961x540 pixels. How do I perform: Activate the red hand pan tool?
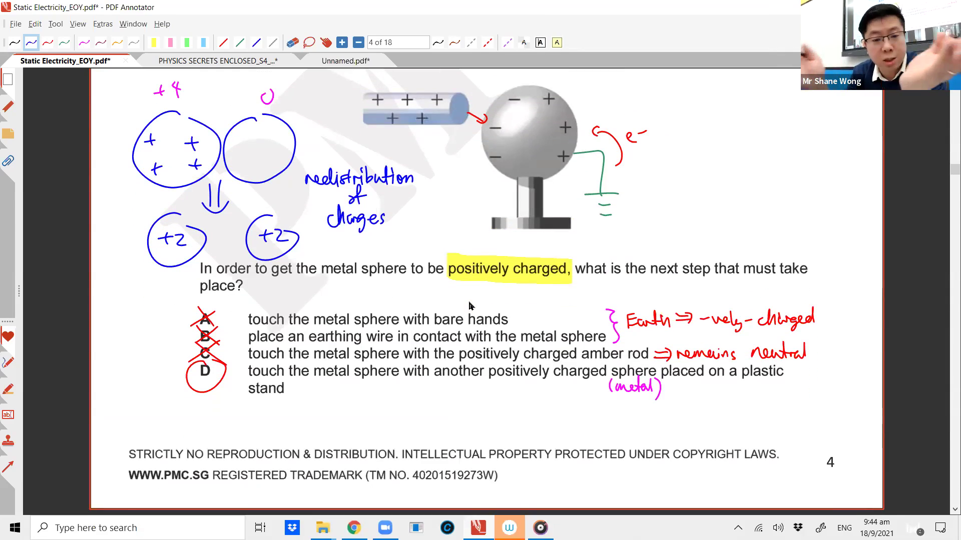pos(326,42)
